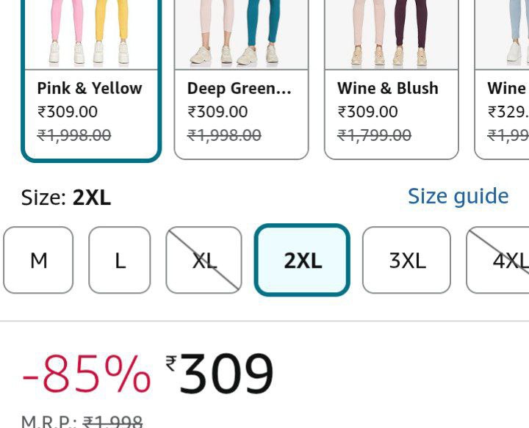The width and height of the screenshot is (529, 428).
Task: Click the -85% discount badge
Action: click(86, 374)
